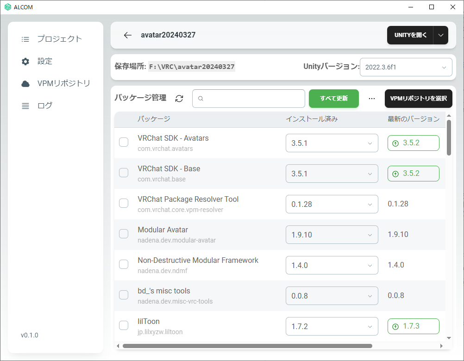Click the version label v0.1.0
This screenshot has width=464, height=361.
pyautogui.click(x=30, y=335)
